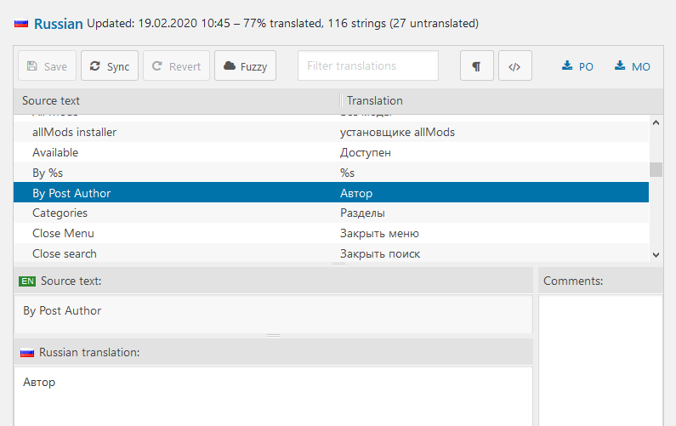Click the "Закрыть меню" translation cell

coord(379,233)
